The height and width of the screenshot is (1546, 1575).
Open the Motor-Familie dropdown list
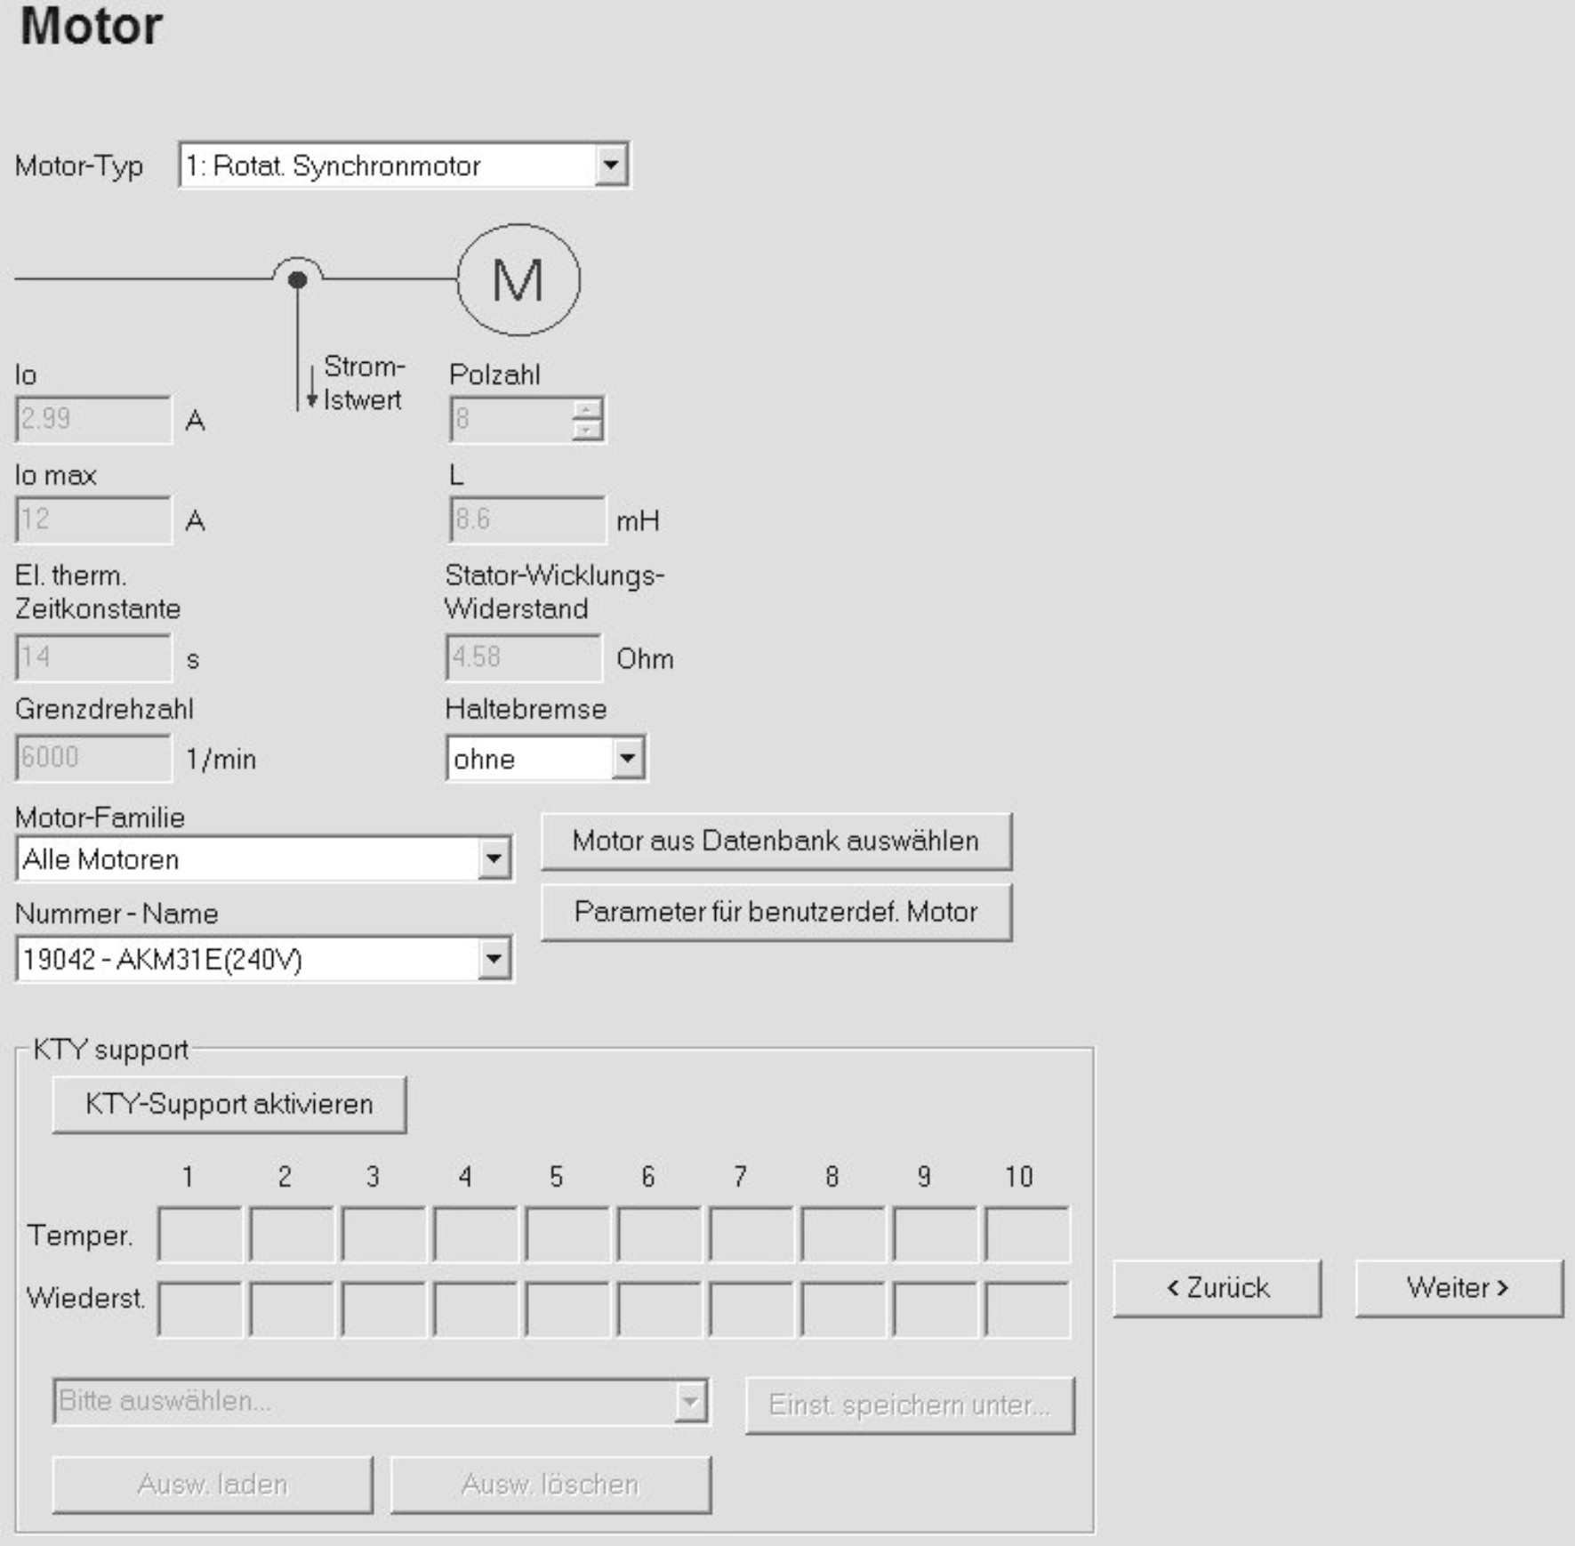pos(494,859)
